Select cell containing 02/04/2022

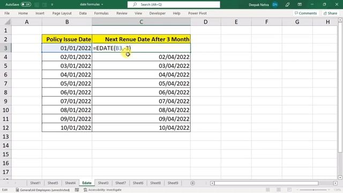click(141, 57)
